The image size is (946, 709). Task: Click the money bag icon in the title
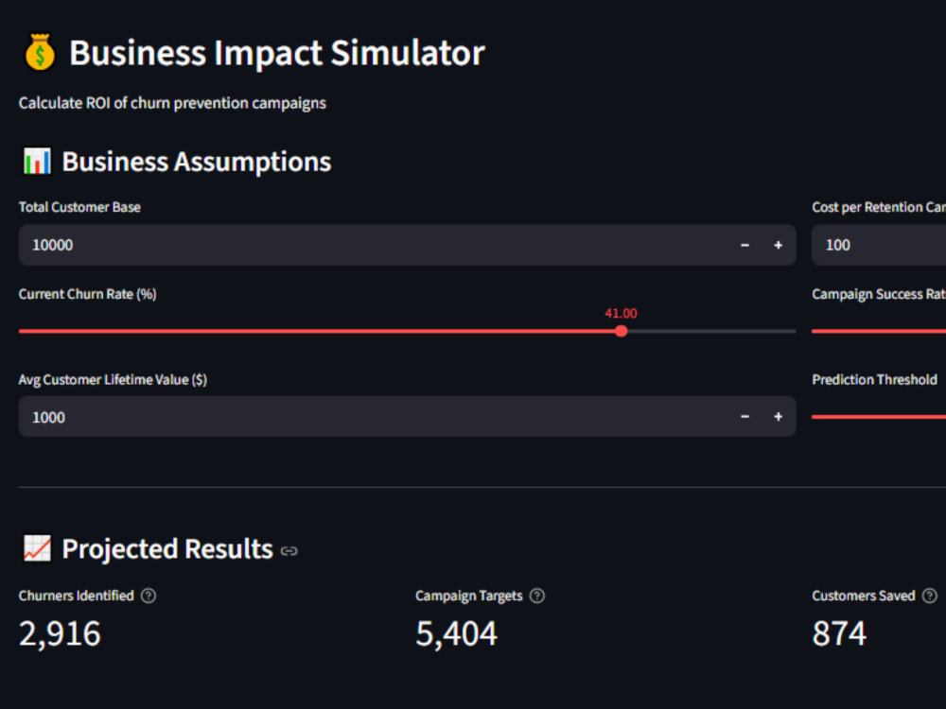click(x=39, y=52)
